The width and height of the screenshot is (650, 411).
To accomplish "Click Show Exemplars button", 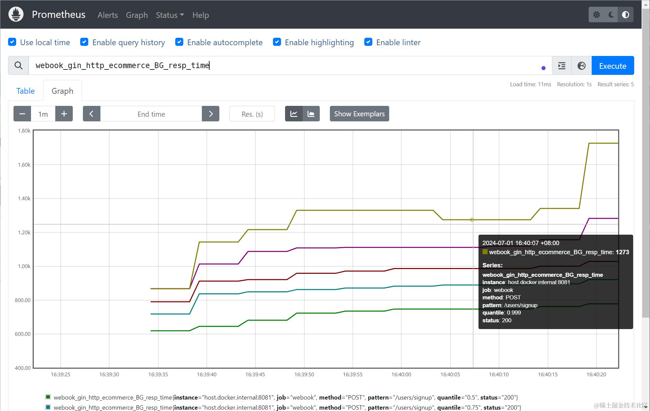I will point(359,114).
